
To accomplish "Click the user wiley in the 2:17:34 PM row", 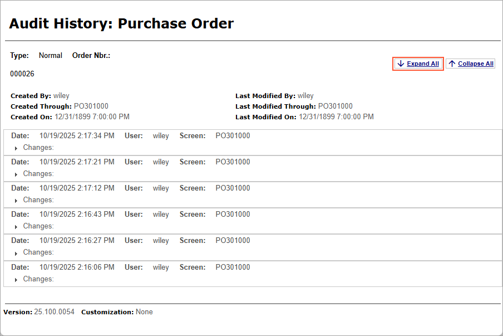I will click(x=161, y=136).
